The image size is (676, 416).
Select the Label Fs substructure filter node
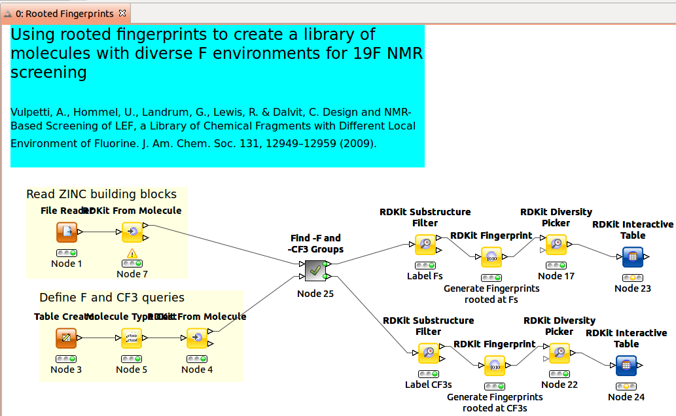[x=425, y=244]
